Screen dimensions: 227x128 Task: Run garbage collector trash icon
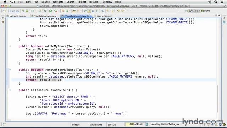146,124
